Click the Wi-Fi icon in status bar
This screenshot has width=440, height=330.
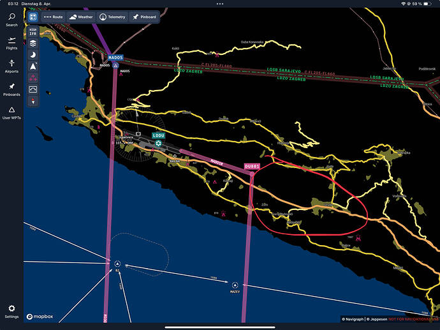click(404, 4)
